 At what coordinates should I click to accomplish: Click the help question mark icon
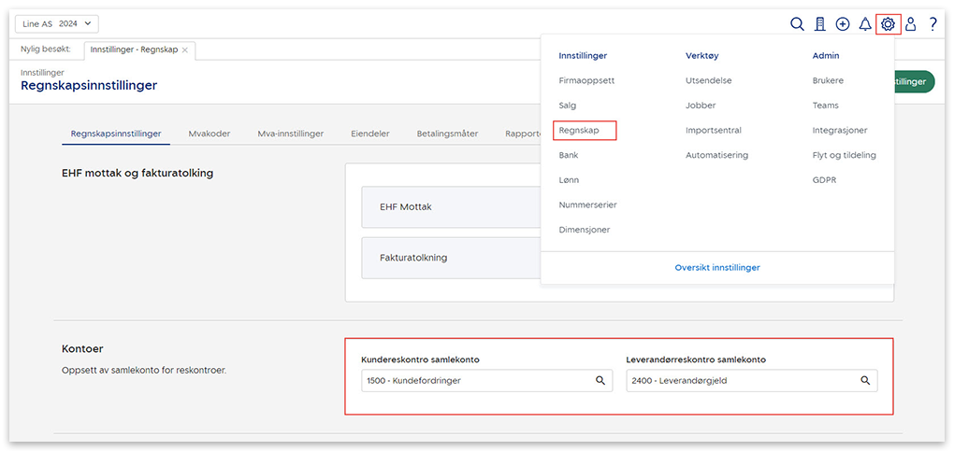tap(932, 24)
